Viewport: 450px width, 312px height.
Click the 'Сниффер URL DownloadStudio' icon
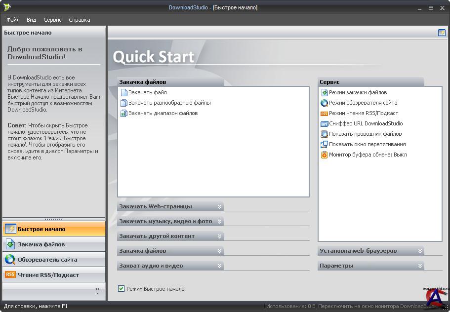[x=325, y=124]
